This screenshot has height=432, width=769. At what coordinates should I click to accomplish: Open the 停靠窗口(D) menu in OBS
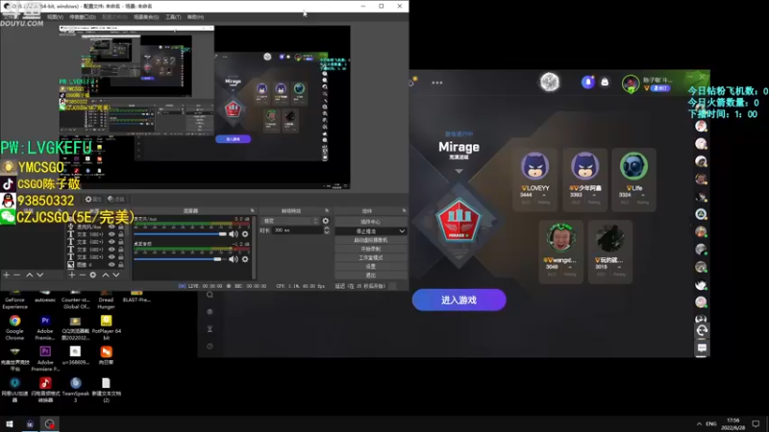coord(83,17)
